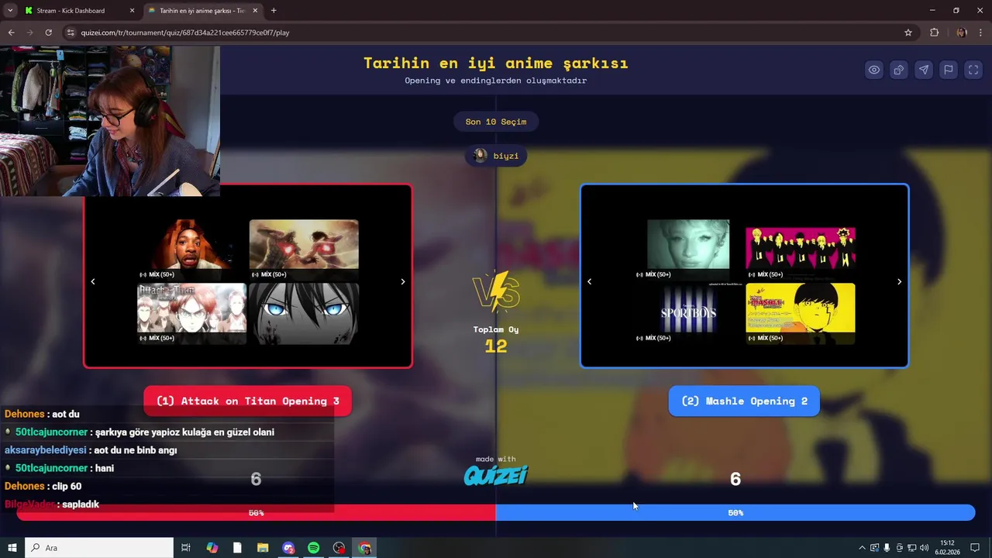Click the blue 50% vote bar
992x558 pixels.
[x=735, y=512]
